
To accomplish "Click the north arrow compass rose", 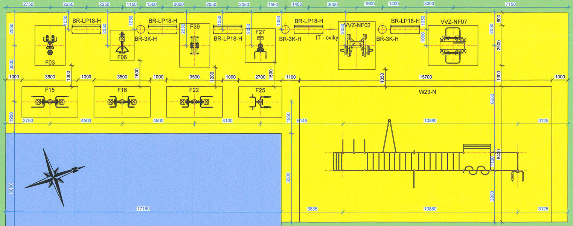I will coord(55,176).
